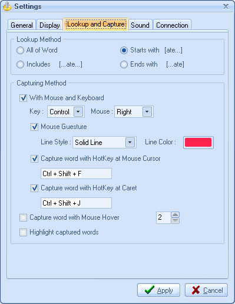Switch to the General tab

[22, 25]
